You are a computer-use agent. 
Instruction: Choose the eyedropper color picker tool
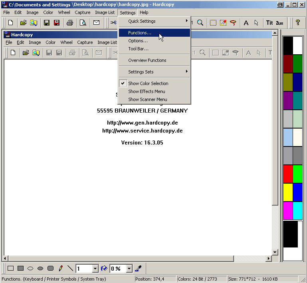pos(138,268)
